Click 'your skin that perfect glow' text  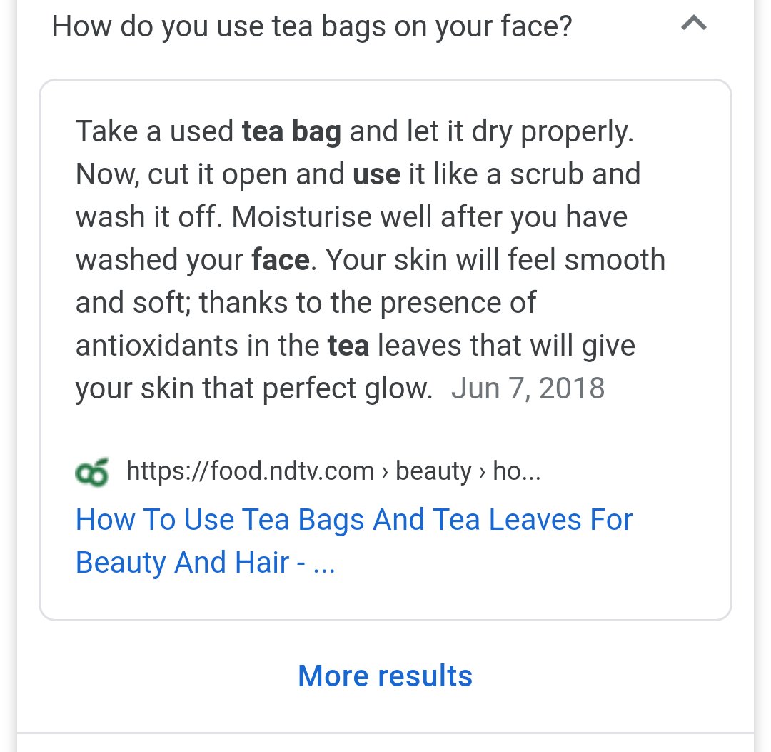pos(253,388)
